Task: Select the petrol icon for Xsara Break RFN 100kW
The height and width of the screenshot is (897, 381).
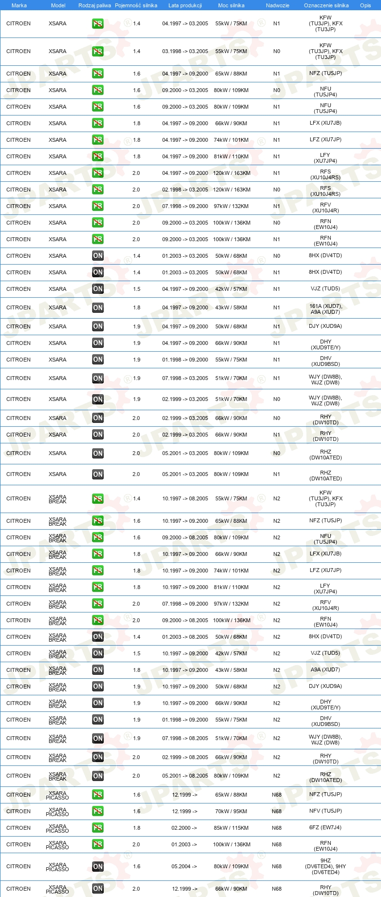Action: [98, 620]
